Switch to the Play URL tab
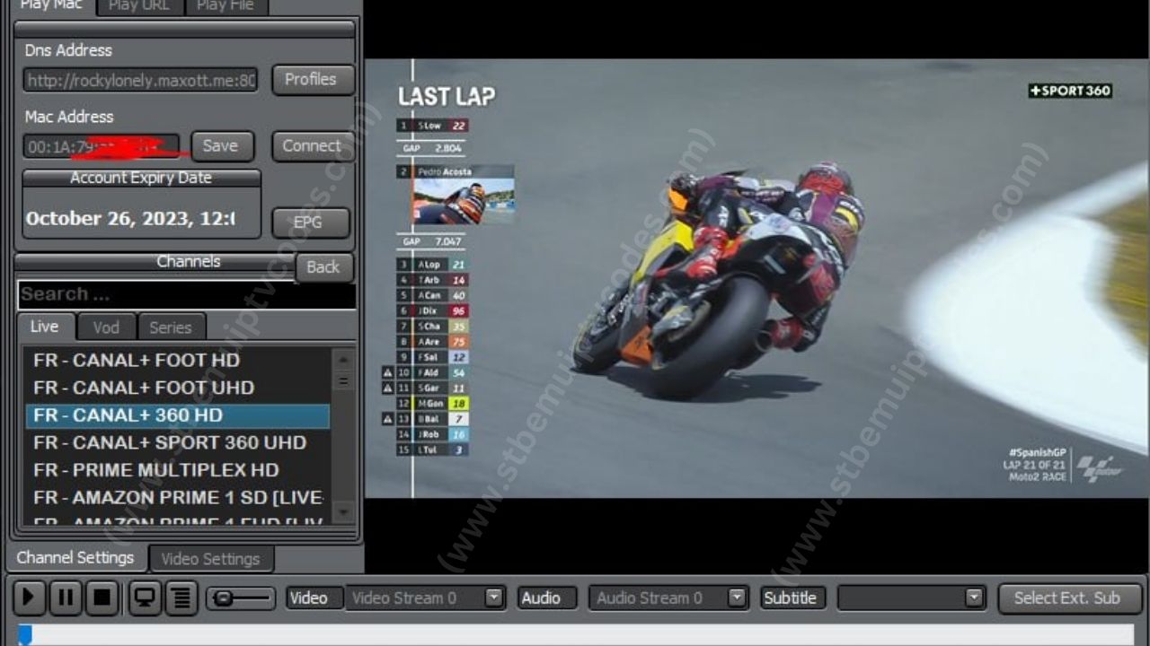 pos(139,6)
